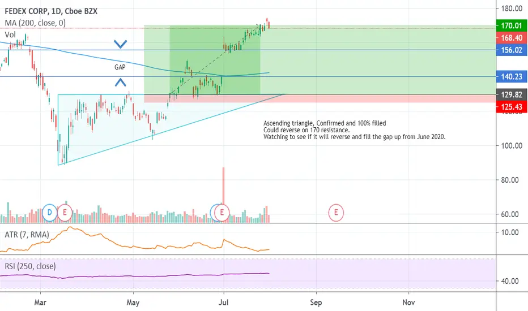Click the 'Watching to see if it will reverse' note line
The height and width of the screenshot is (311, 528).
[x=354, y=137]
